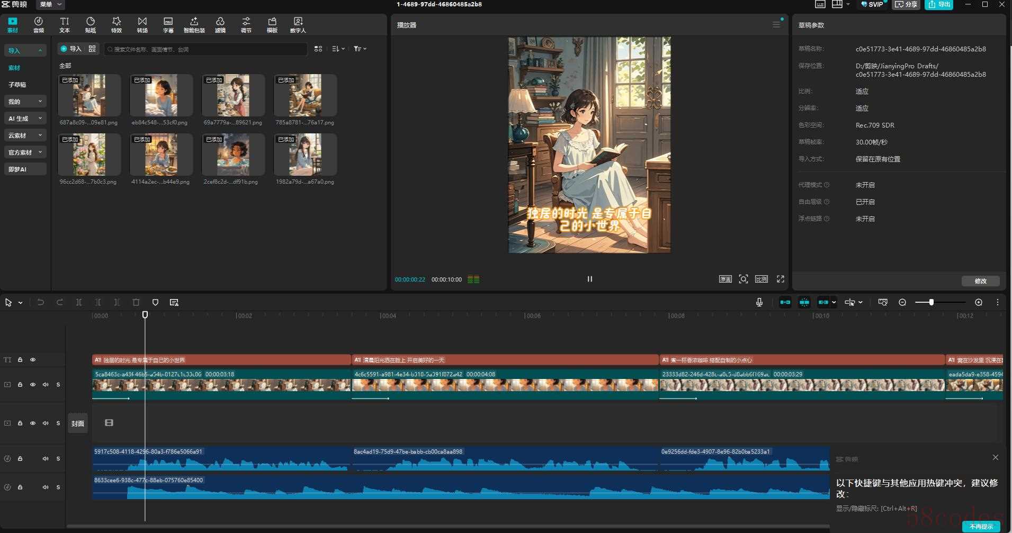Switch to the 文本 text tab
This screenshot has width=1012, height=533.
tap(65, 24)
